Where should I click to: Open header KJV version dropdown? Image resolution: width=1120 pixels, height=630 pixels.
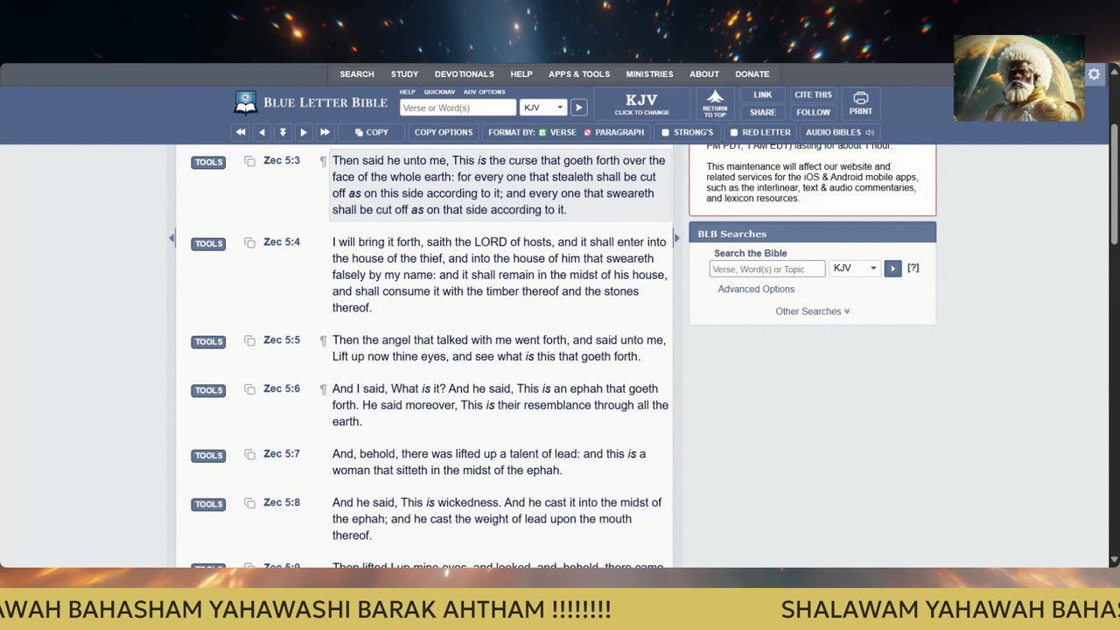543,108
